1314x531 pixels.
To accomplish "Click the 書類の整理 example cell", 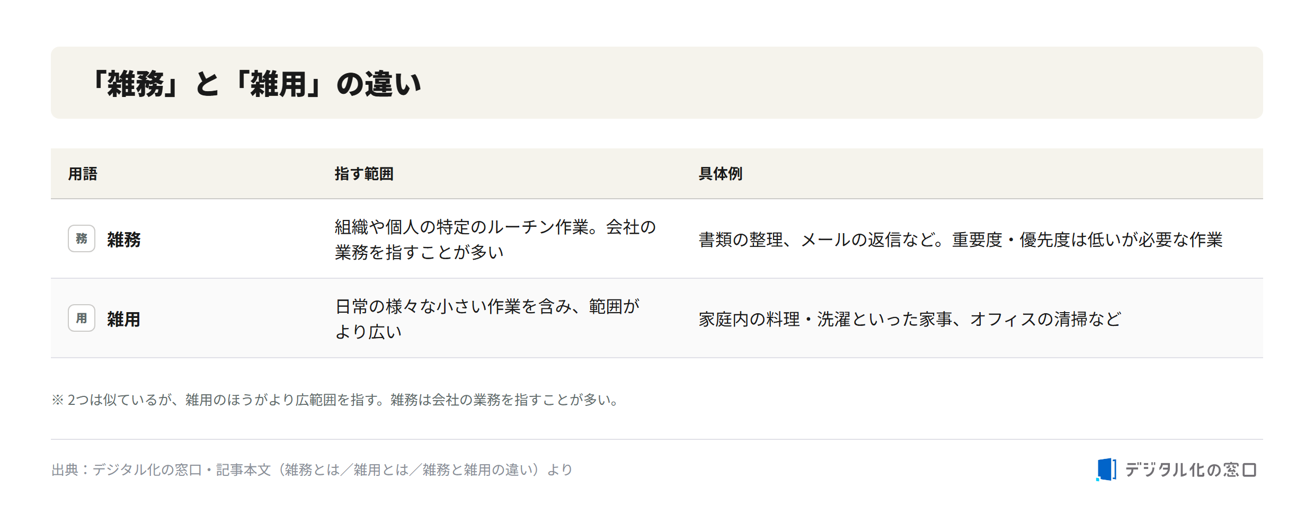I will pos(961,240).
